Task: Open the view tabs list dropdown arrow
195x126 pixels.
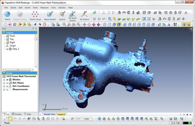Action: [x=191, y=115]
